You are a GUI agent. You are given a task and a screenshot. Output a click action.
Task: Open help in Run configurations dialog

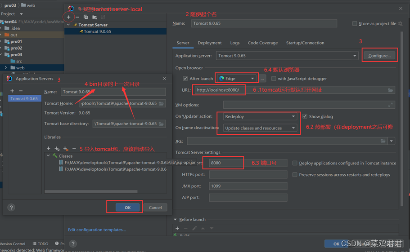[73, 243]
